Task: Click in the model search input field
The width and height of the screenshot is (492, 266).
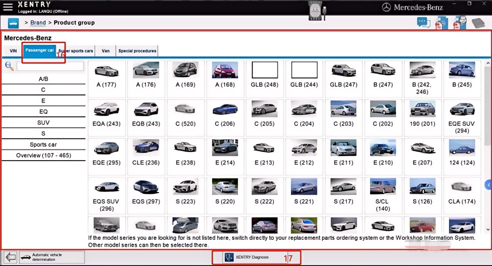Action: pos(50,66)
